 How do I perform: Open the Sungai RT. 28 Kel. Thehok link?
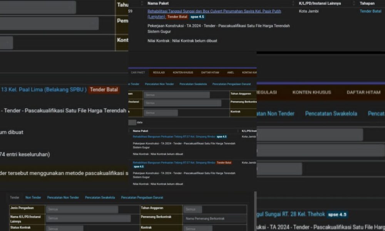[x=290, y=214]
